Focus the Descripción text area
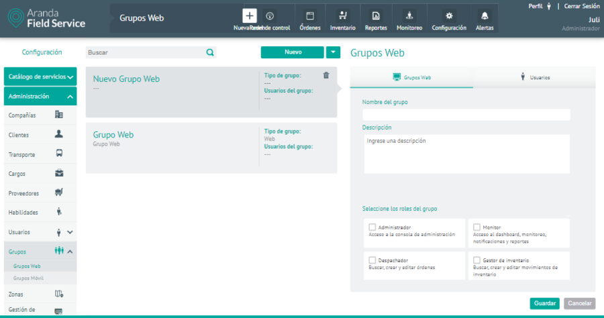 click(x=466, y=154)
